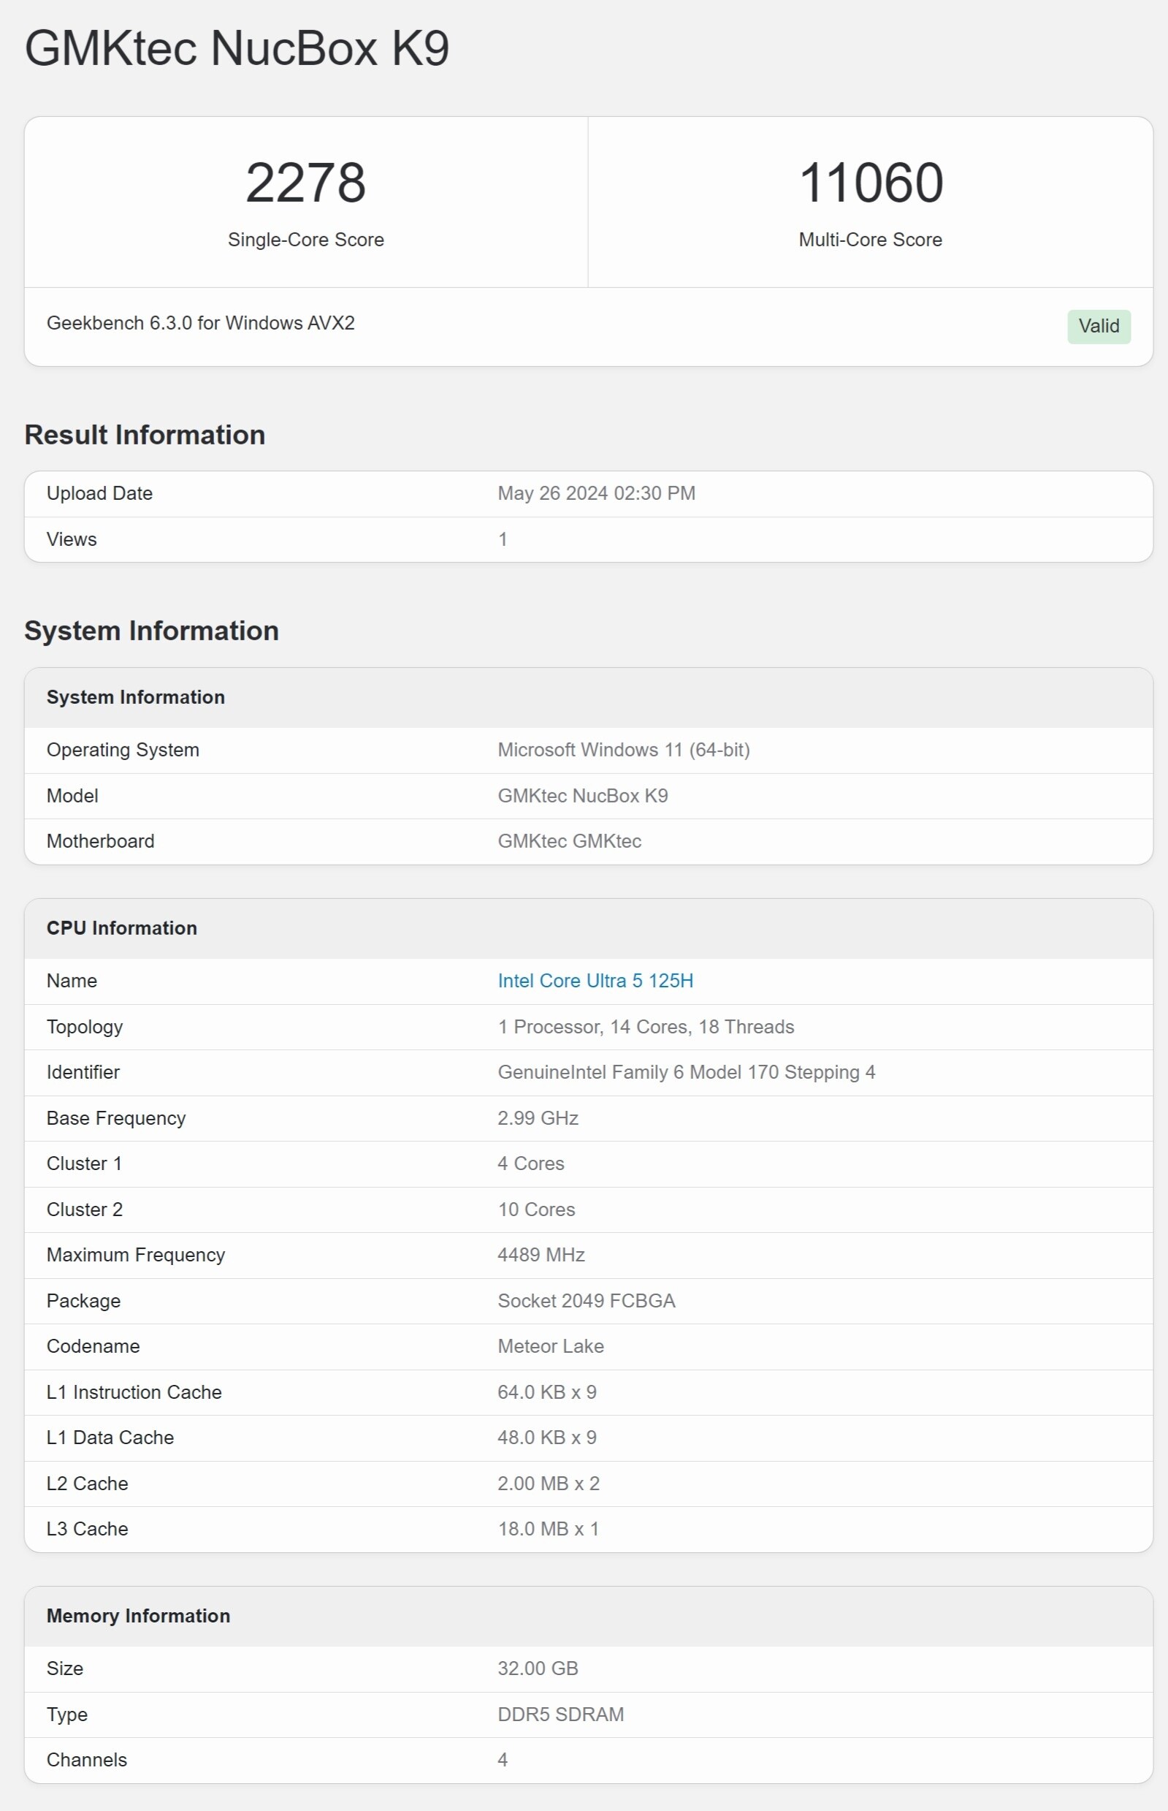Click the Maximum Frequency 4489 MHz value
The width and height of the screenshot is (1168, 1811).
coord(540,1255)
